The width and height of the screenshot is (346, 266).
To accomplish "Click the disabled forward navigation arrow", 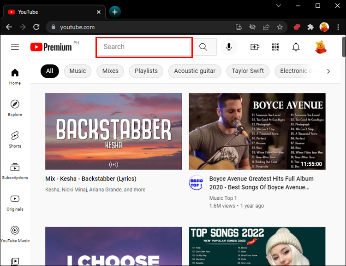I will click(x=23, y=27).
